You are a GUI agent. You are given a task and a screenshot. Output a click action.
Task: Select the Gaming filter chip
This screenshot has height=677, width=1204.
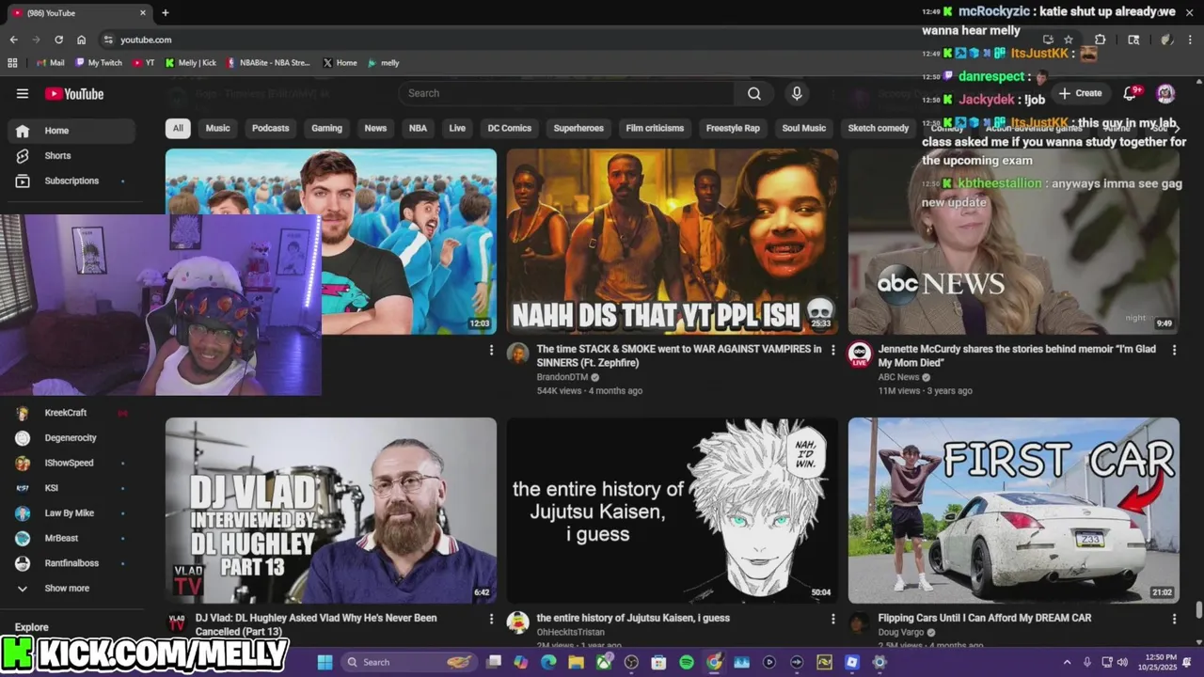pyautogui.click(x=327, y=128)
